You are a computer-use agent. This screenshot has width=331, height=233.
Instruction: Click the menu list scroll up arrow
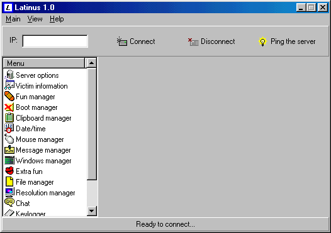point(92,63)
